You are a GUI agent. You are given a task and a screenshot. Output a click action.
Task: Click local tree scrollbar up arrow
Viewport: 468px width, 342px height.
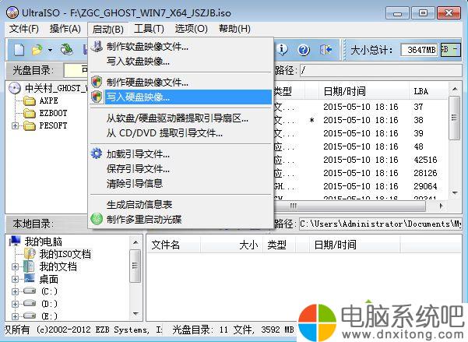135,242
